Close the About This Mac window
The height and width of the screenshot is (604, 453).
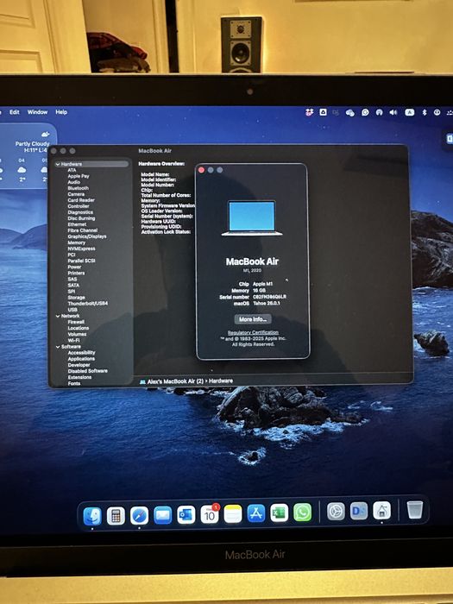click(201, 170)
